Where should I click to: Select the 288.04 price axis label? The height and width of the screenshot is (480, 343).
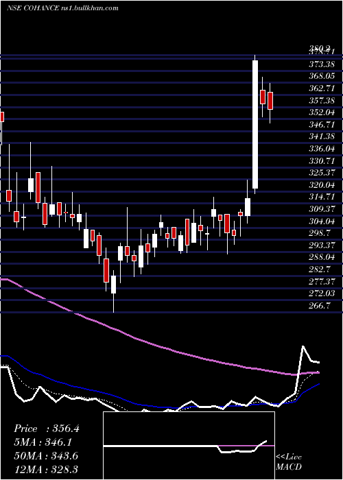point(322,257)
